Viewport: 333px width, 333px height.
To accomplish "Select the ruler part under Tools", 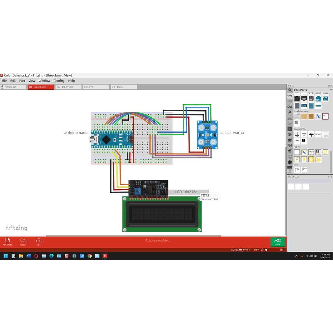I will [x=304, y=170].
